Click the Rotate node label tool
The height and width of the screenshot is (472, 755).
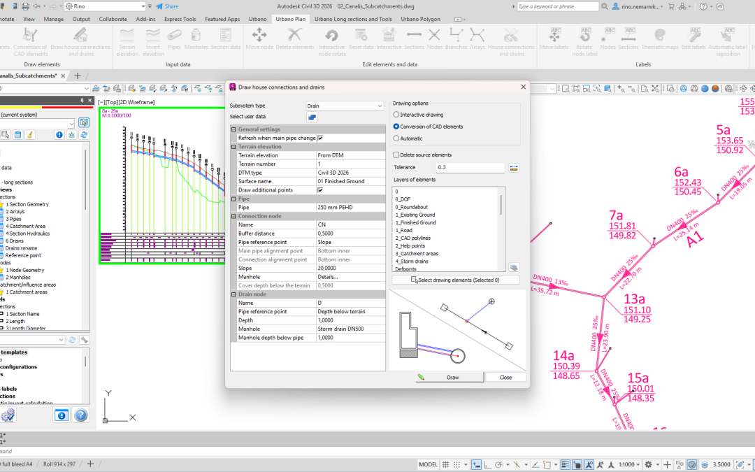584,42
